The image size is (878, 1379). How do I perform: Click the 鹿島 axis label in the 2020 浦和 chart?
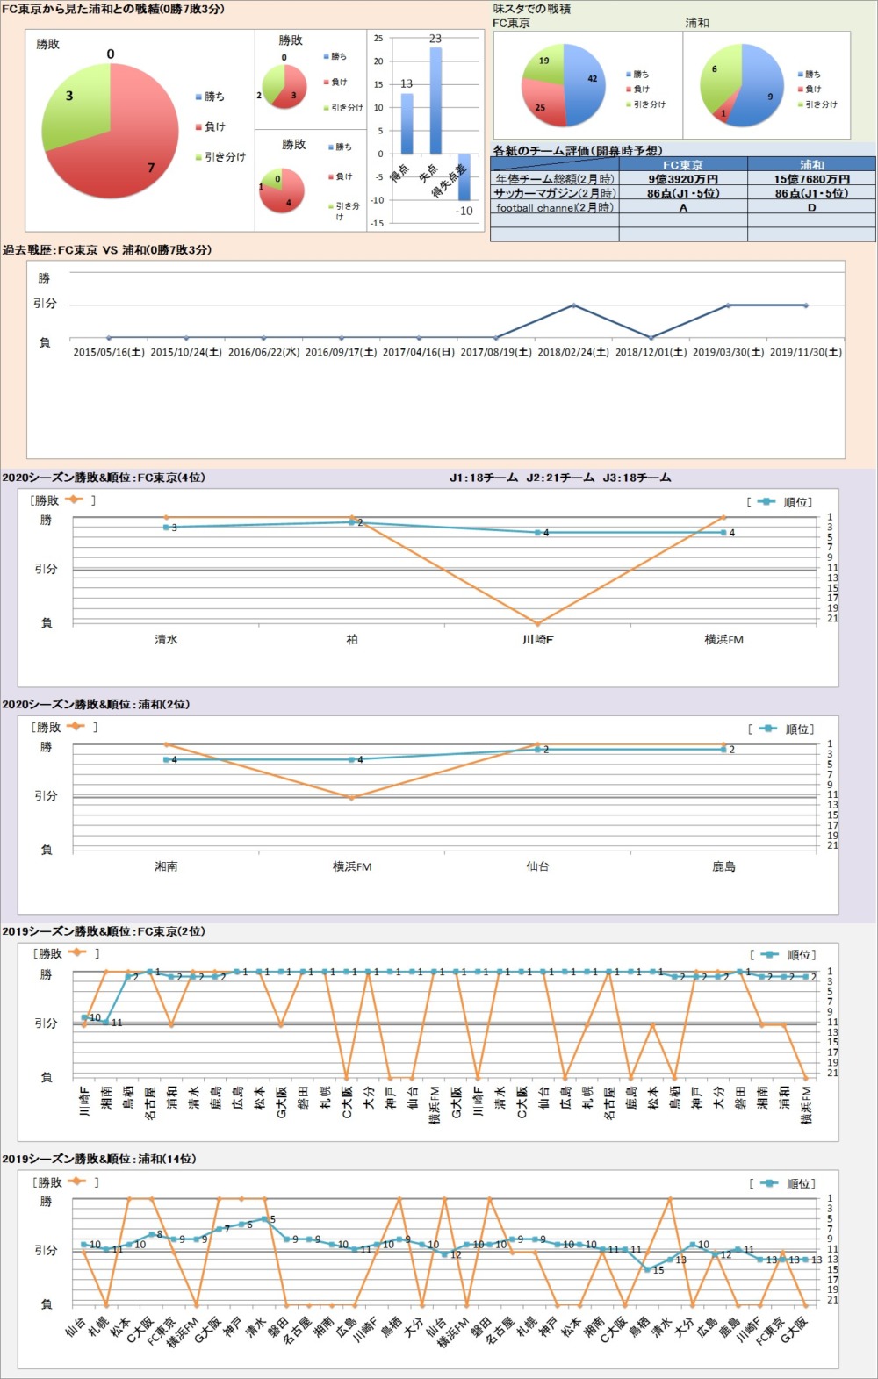(x=723, y=866)
